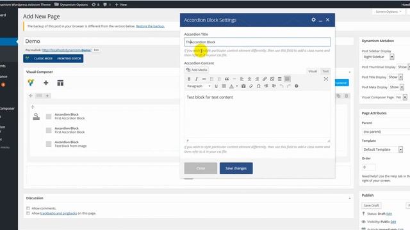The height and width of the screenshot is (230, 410).
Task: Open the Accordion Block Settings gear
Action: (313, 20)
